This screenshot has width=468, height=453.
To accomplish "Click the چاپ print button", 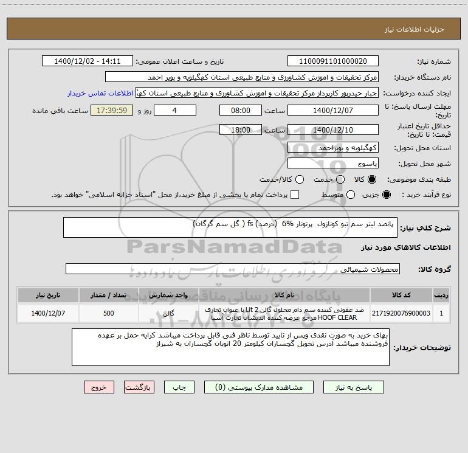I will tap(179, 387).
